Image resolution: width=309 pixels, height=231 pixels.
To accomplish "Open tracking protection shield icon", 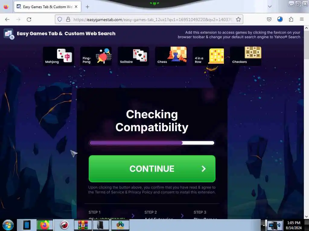I will pos(60,19).
